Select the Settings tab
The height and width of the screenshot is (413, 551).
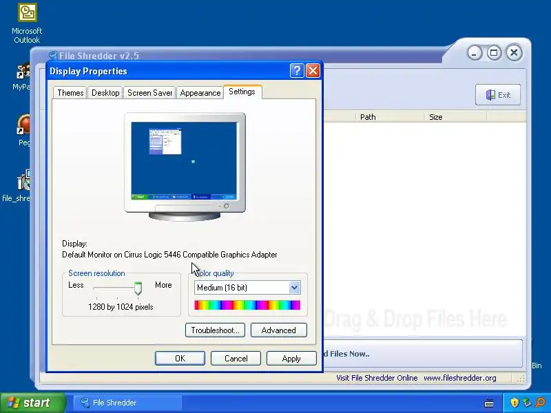click(x=242, y=92)
